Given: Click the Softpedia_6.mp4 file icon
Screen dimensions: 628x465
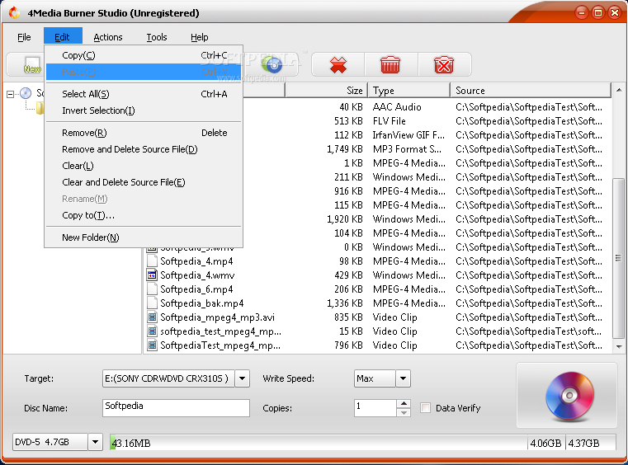Looking at the screenshot, I should pos(152,289).
